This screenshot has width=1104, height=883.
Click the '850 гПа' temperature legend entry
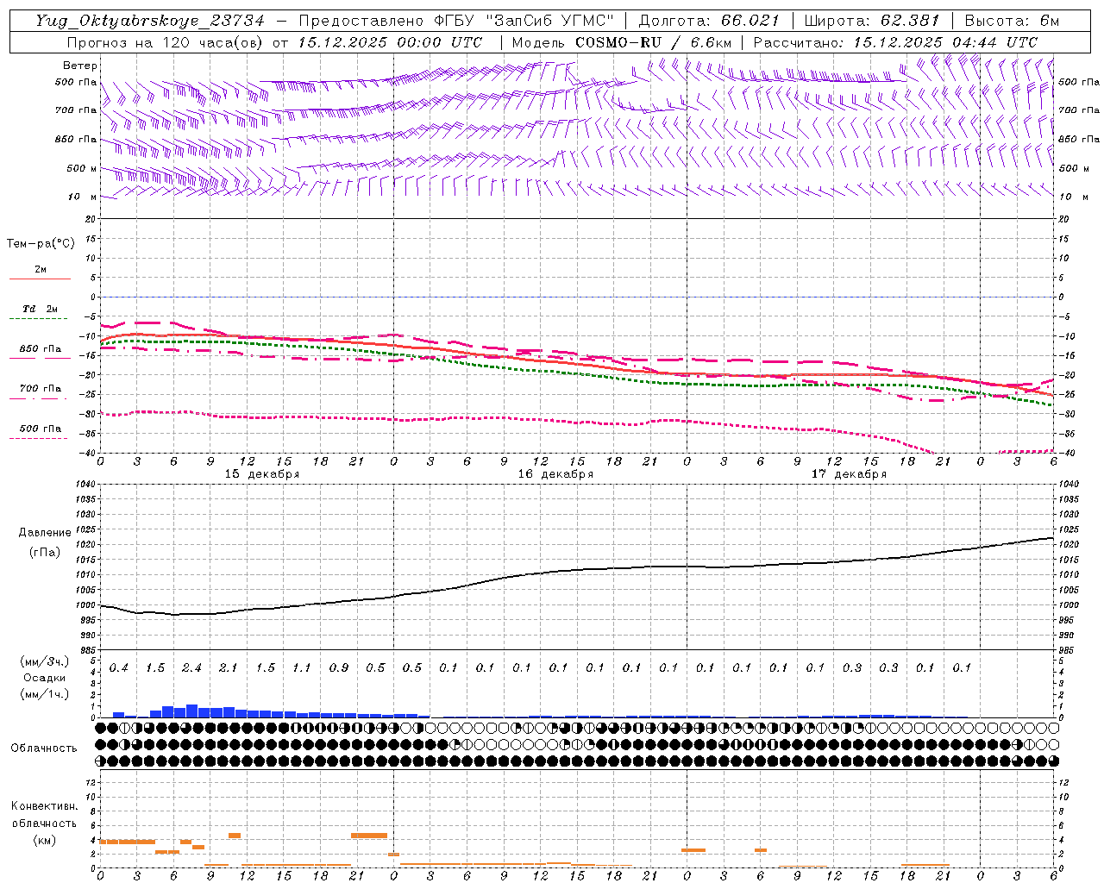coord(40,349)
